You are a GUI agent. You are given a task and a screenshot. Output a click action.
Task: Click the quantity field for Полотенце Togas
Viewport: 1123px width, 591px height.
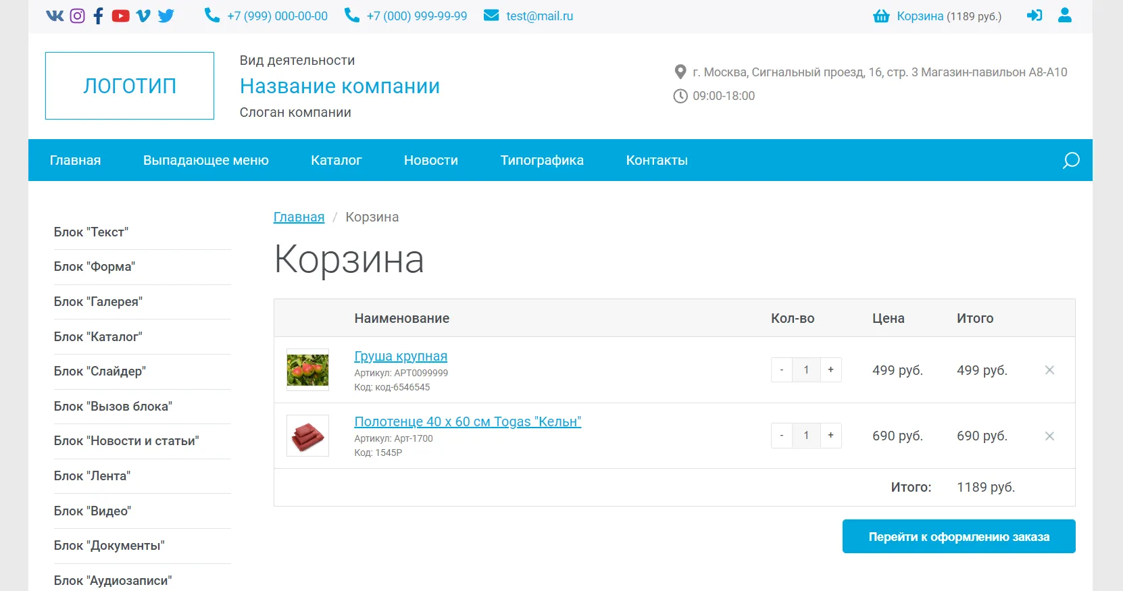tap(806, 436)
